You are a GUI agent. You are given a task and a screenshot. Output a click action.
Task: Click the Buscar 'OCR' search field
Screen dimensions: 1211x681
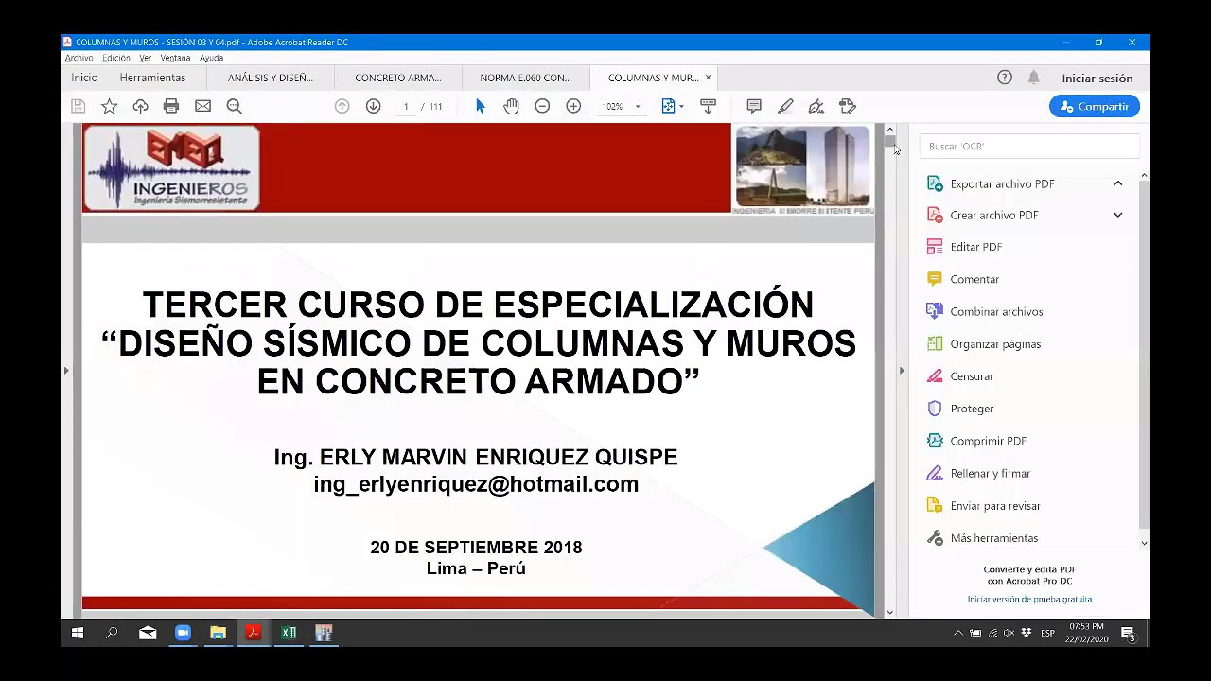click(x=1029, y=147)
